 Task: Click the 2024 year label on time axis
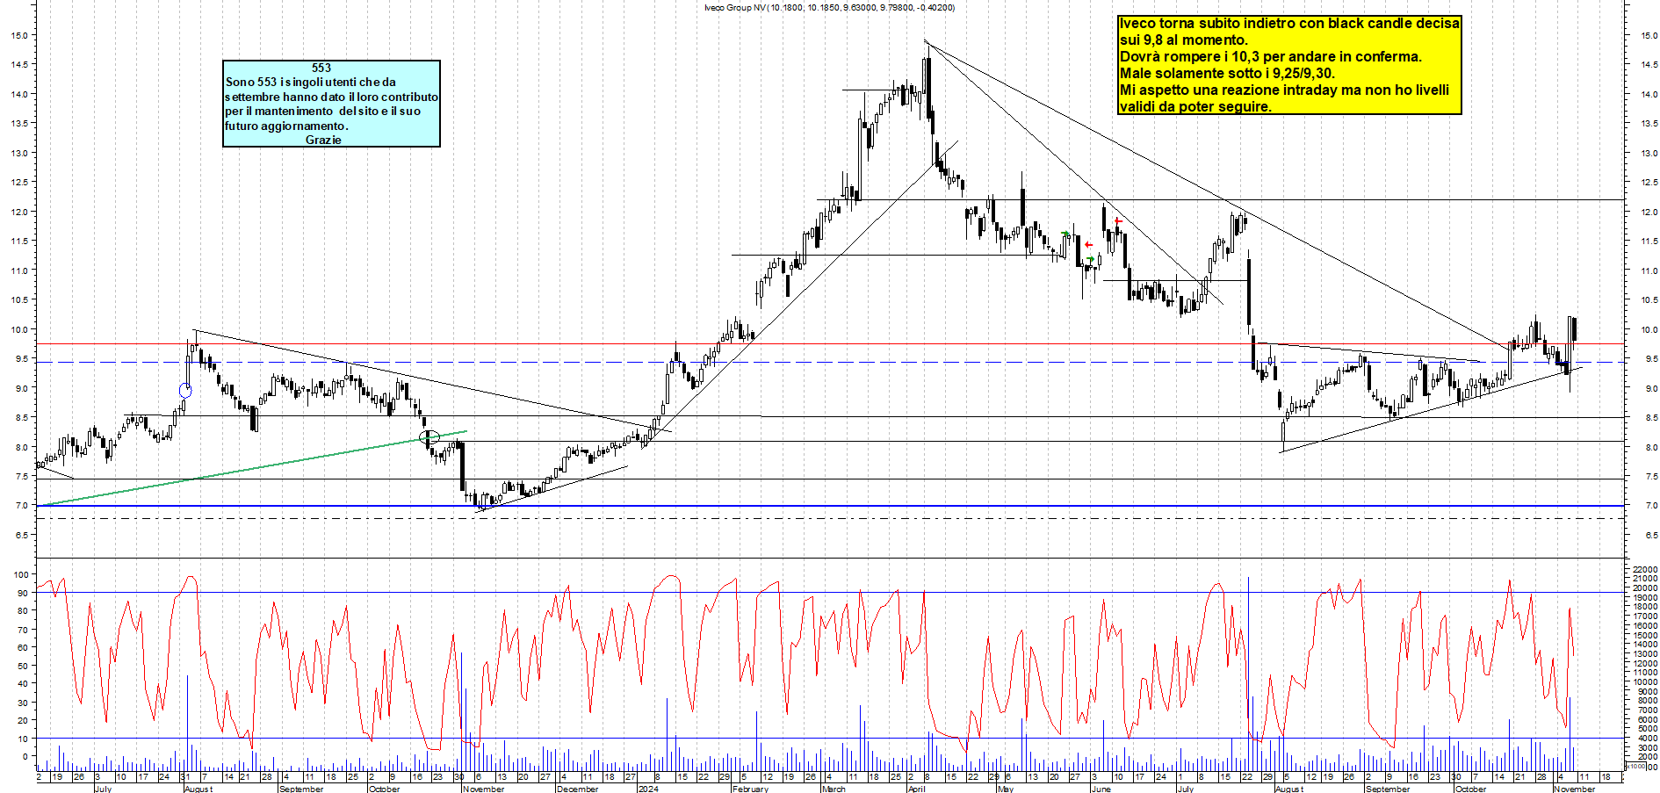(x=648, y=789)
